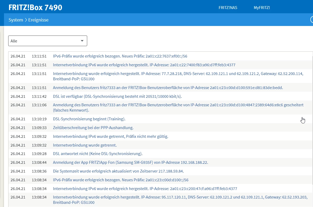The height and width of the screenshot is (207, 313).
Task: Click timestamp 13:08:36
Action: (39, 171)
